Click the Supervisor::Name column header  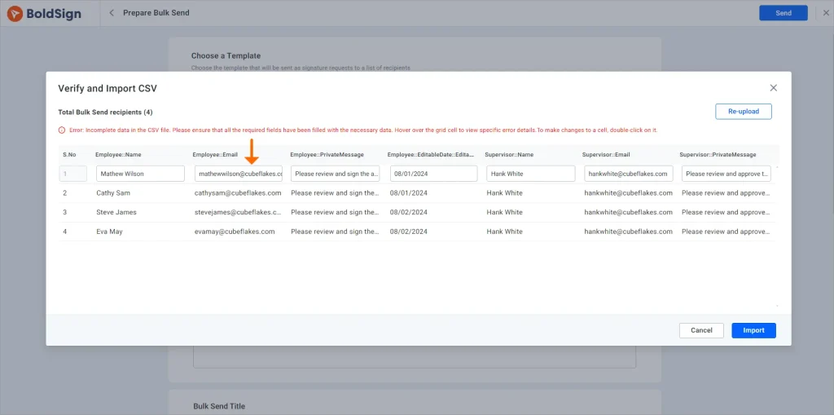tap(509, 154)
